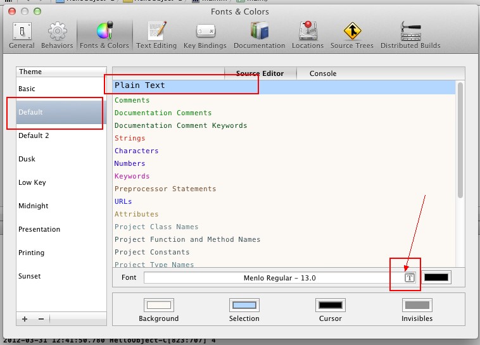Image resolution: width=480 pixels, height=345 pixels.
Task: Close the Fonts & Colors window
Action: coord(12,11)
